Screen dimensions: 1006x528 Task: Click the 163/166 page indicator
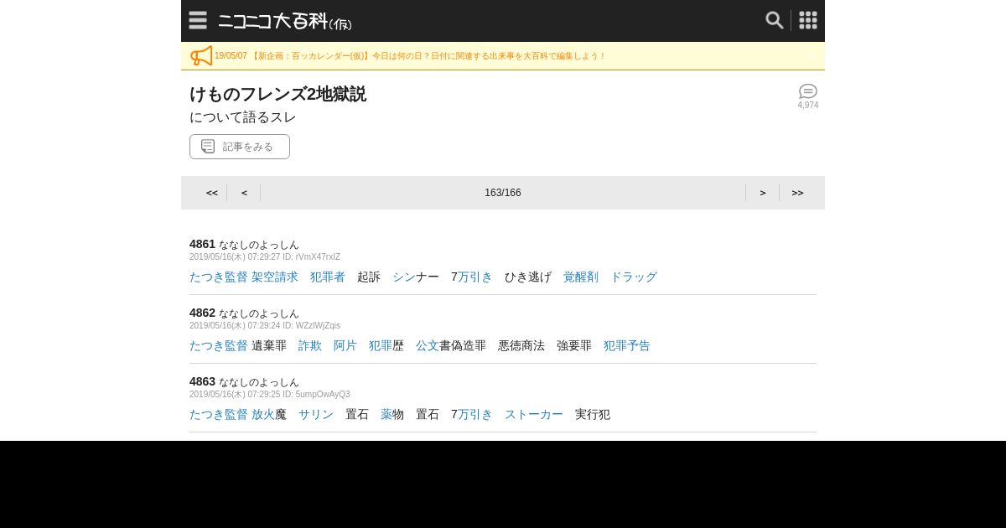click(x=503, y=193)
